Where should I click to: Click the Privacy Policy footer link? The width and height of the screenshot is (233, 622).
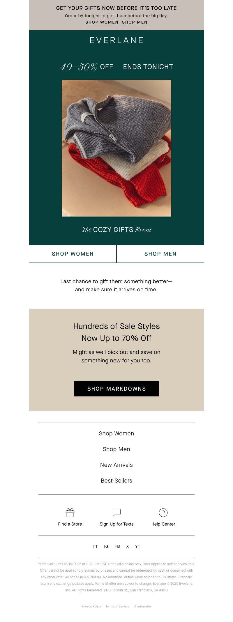[x=91, y=606]
